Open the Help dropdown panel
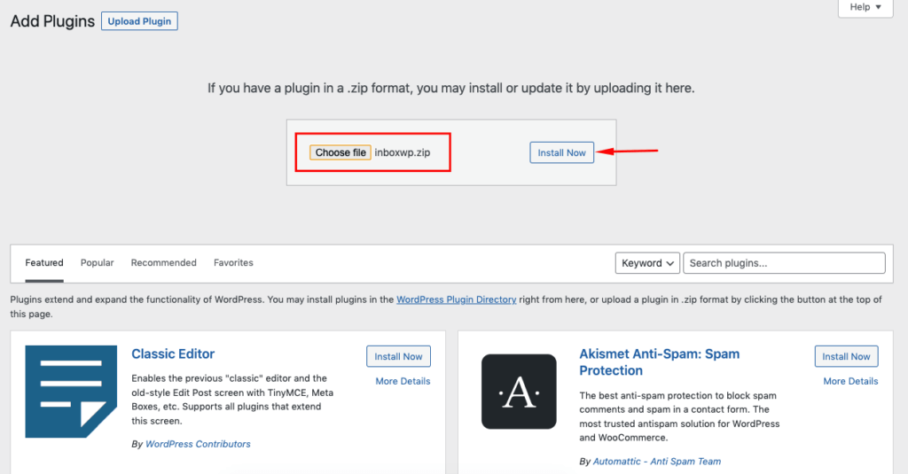 point(865,7)
